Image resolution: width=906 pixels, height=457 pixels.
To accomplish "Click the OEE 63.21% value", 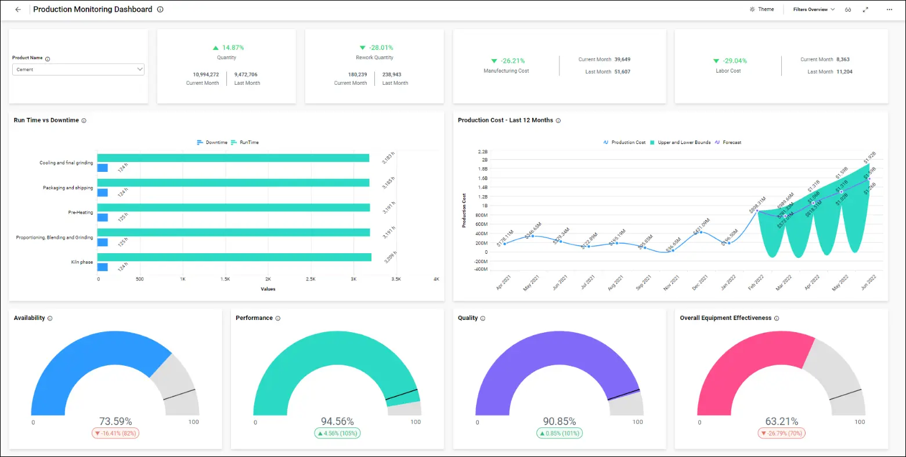I will click(x=782, y=422).
